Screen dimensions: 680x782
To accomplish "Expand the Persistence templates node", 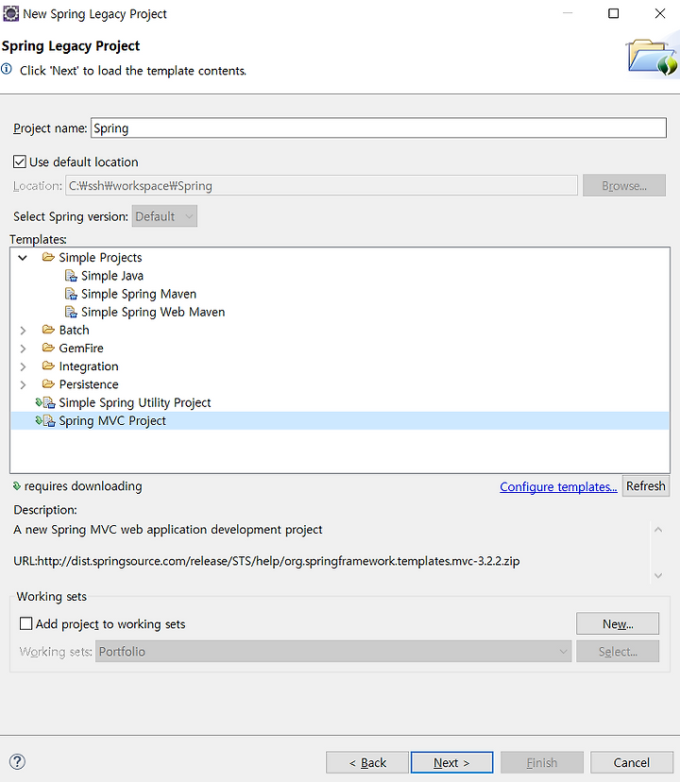I will [23, 384].
